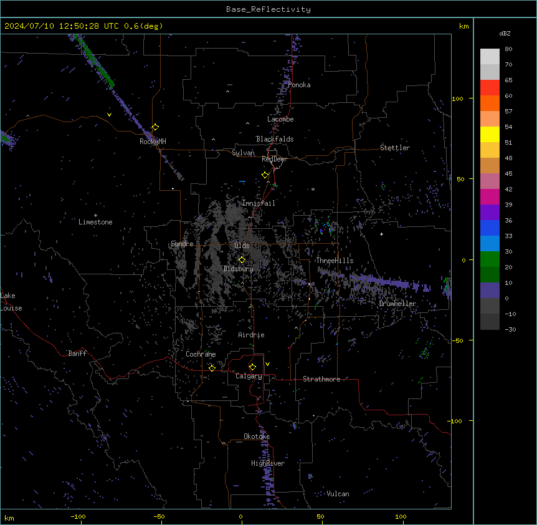Image resolution: width=537 pixels, height=525 pixels.
Task: Click the RedDeer city label
Action: 274,159
